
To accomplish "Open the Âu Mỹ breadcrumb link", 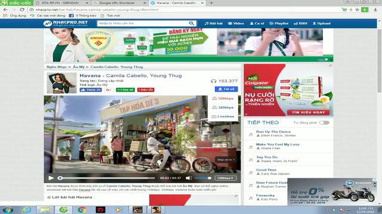I will point(78,67).
